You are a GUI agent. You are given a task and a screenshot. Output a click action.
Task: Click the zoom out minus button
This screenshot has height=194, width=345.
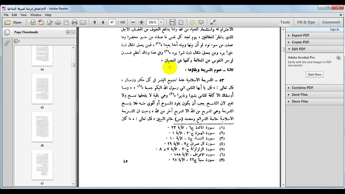tap(133, 22)
